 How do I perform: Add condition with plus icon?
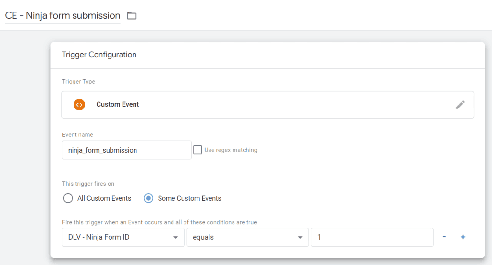coord(463,237)
